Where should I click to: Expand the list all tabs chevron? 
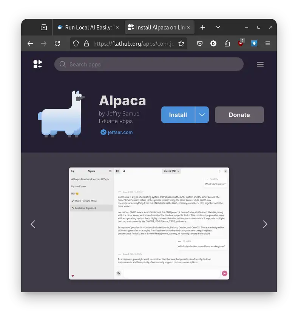[218, 27]
